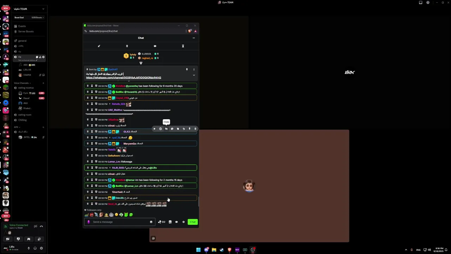Add a channel to Voice Channels category
This screenshot has height=254, width=451.
point(43,83)
